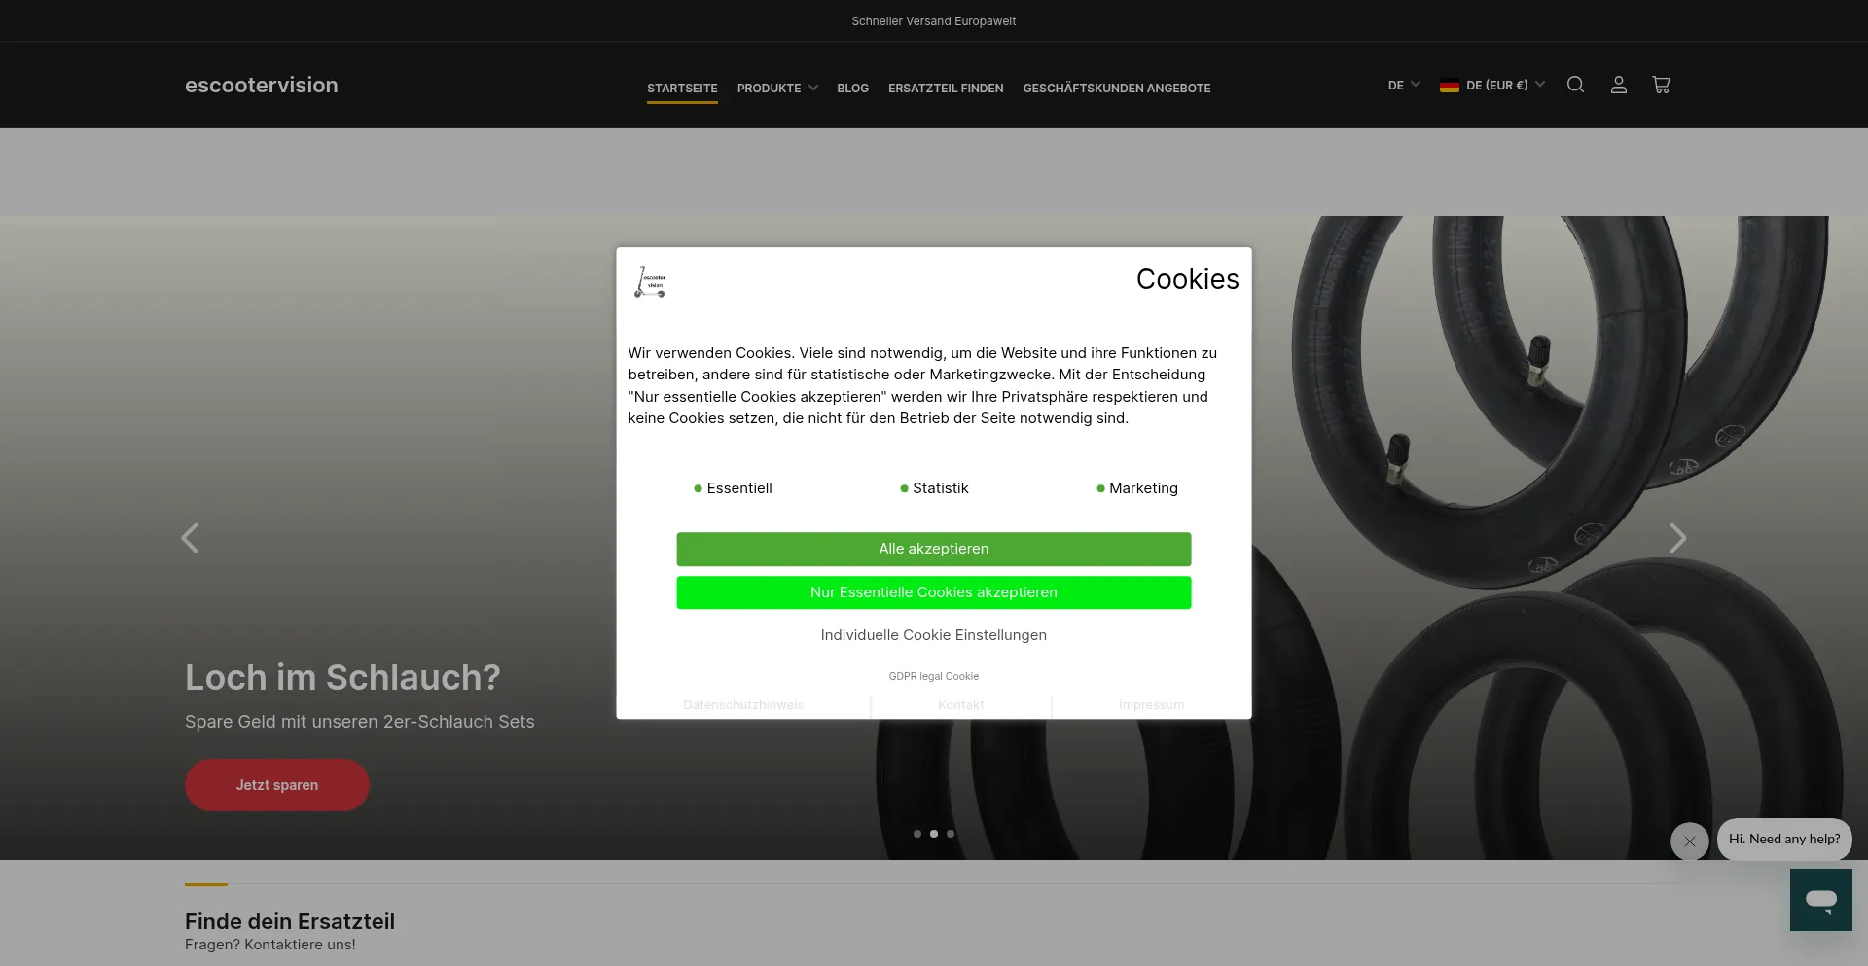The height and width of the screenshot is (966, 1868).
Task: Toggle the Marketing cookie option
Action: pyautogui.click(x=1136, y=488)
